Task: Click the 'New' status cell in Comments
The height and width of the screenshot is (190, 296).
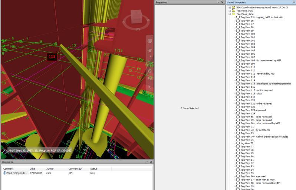Action: [93, 173]
